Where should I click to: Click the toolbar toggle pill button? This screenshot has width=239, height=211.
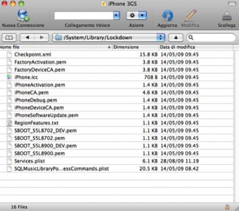click(232, 3)
